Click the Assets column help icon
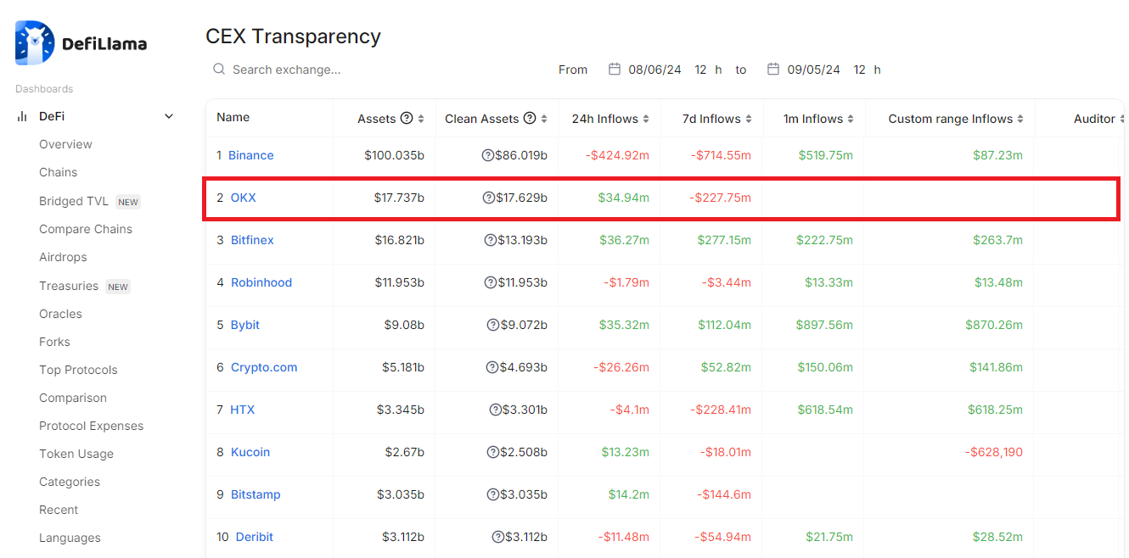Viewport: 1129px width, 558px height. [407, 118]
